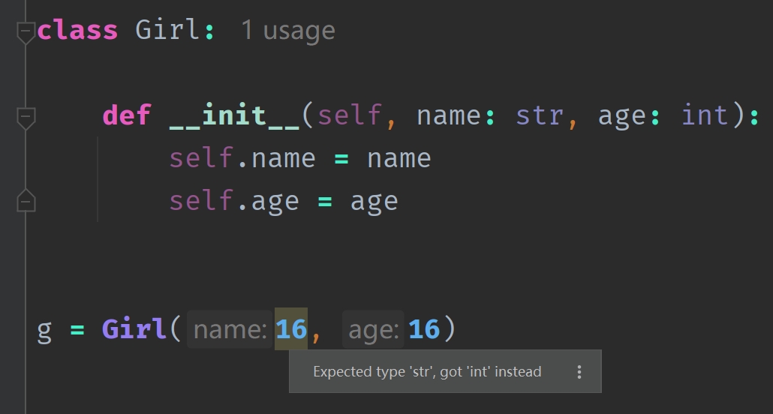
Task: Click the int type annotation
Action: (x=705, y=115)
